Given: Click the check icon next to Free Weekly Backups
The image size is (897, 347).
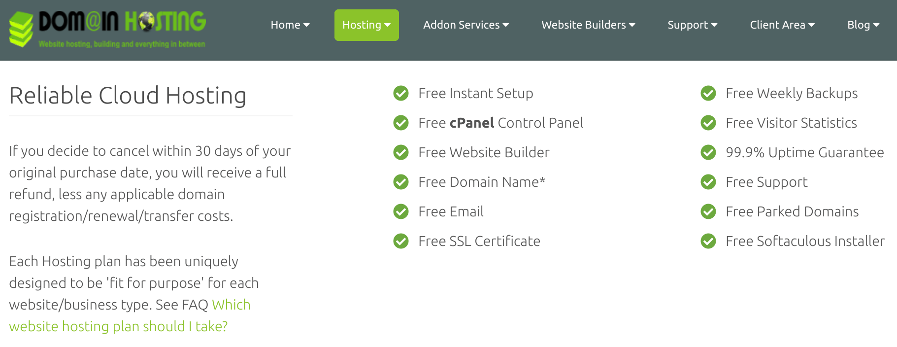Looking at the screenshot, I should [x=708, y=93].
